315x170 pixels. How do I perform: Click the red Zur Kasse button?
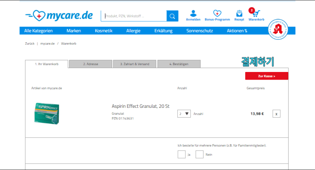[266, 76]
